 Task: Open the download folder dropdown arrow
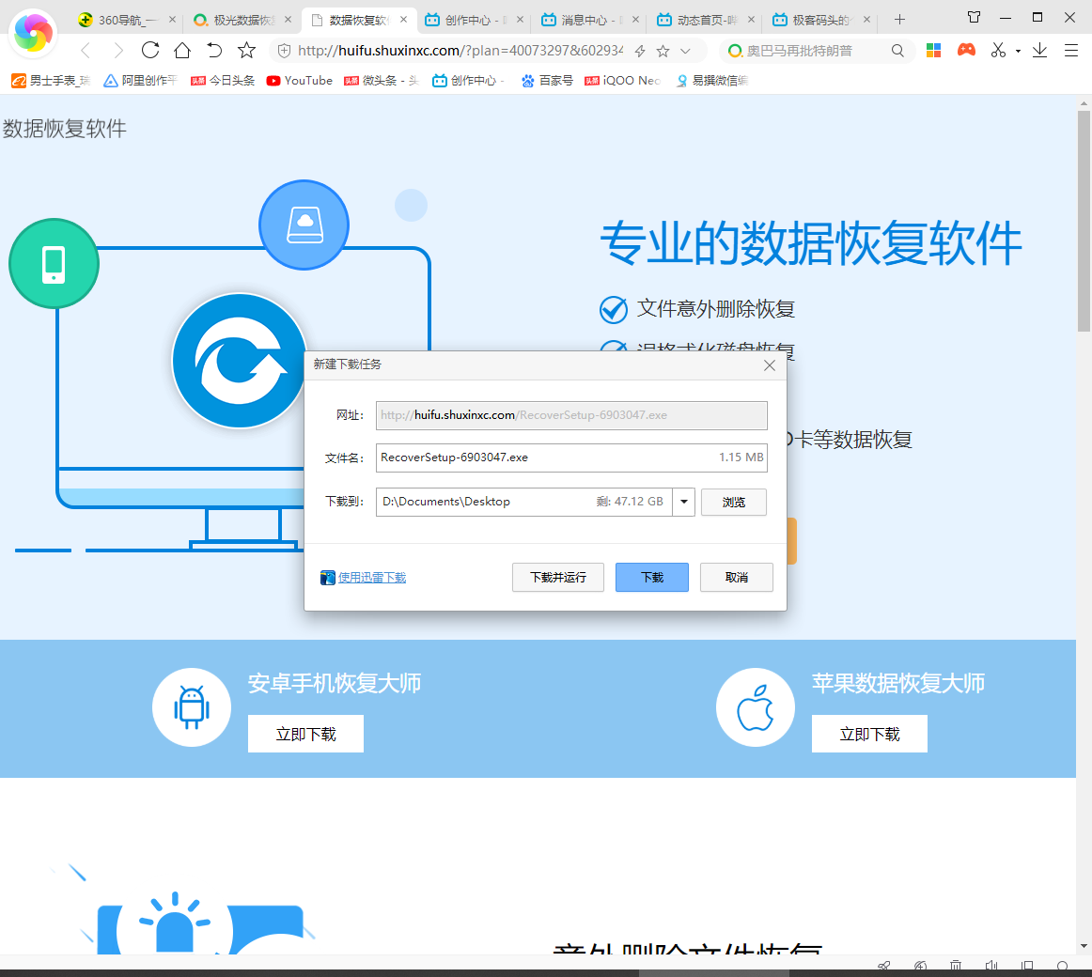point(683,502)
